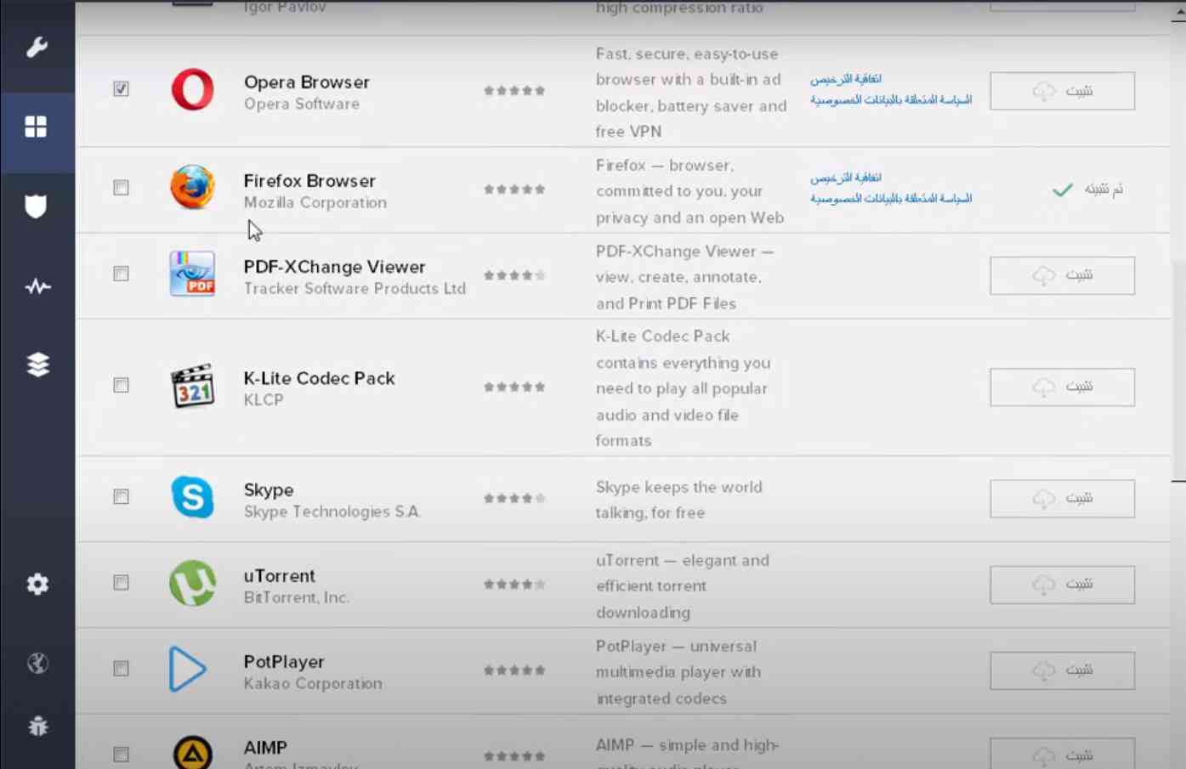The height and width of the screenshot is (769, 1186).
Task: Click the Skype star rating
Action: tap(514, 498)
